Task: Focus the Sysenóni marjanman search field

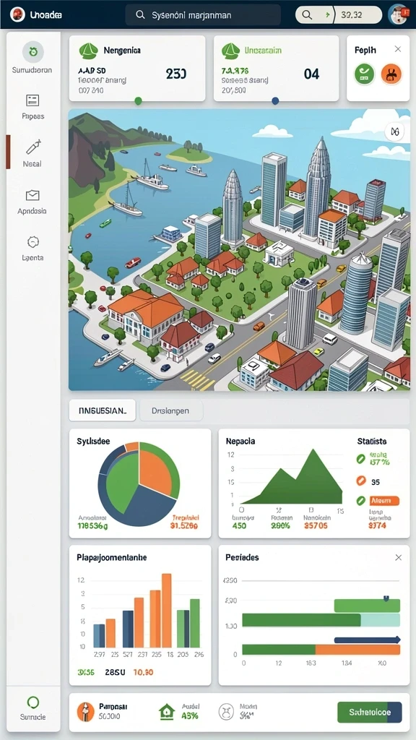Action: [x=203, y=15]
